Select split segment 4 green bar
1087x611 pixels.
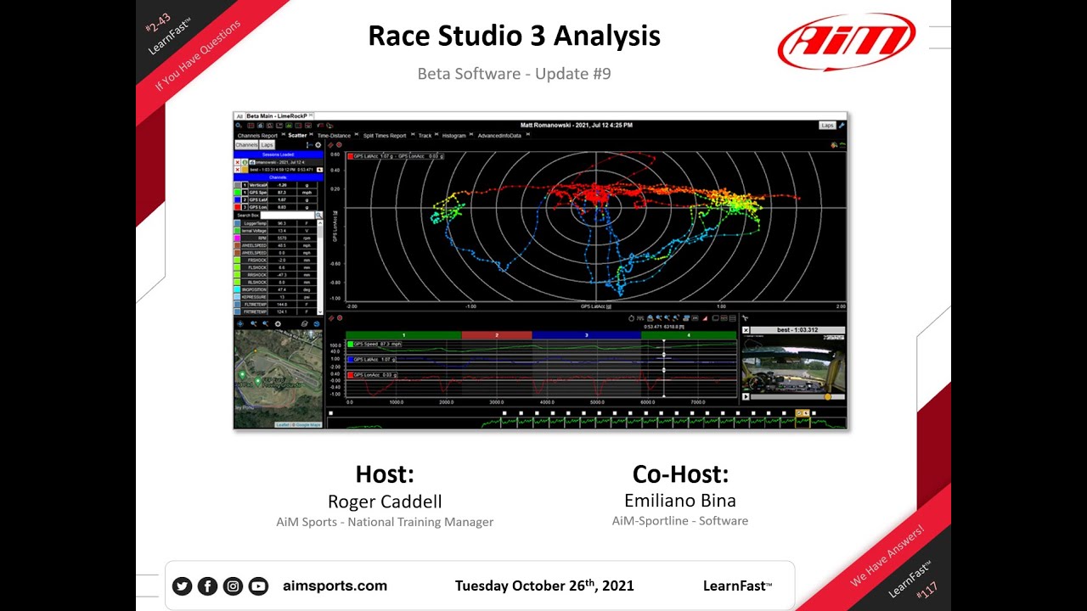click(689, 335)
